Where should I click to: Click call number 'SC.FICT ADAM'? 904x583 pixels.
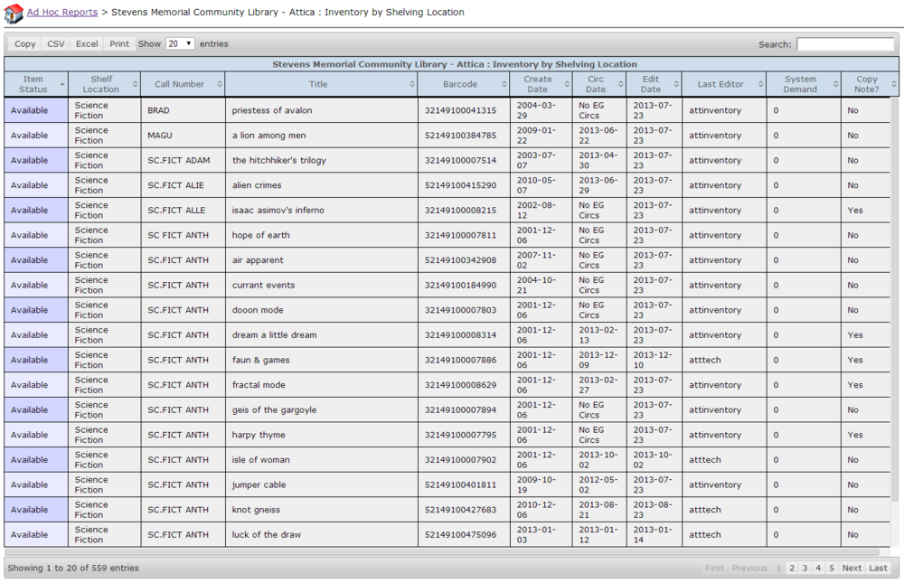coord(179,160)
